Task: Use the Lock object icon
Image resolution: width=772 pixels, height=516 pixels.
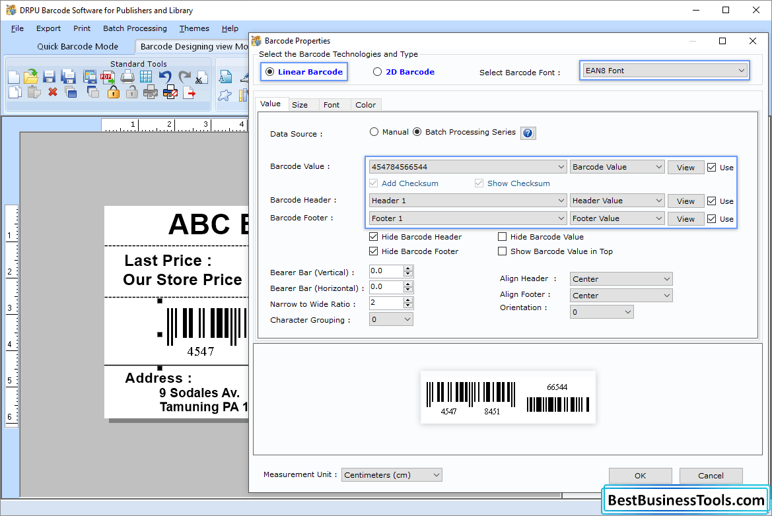Action: pyautogui.click(x=112, y=92)
